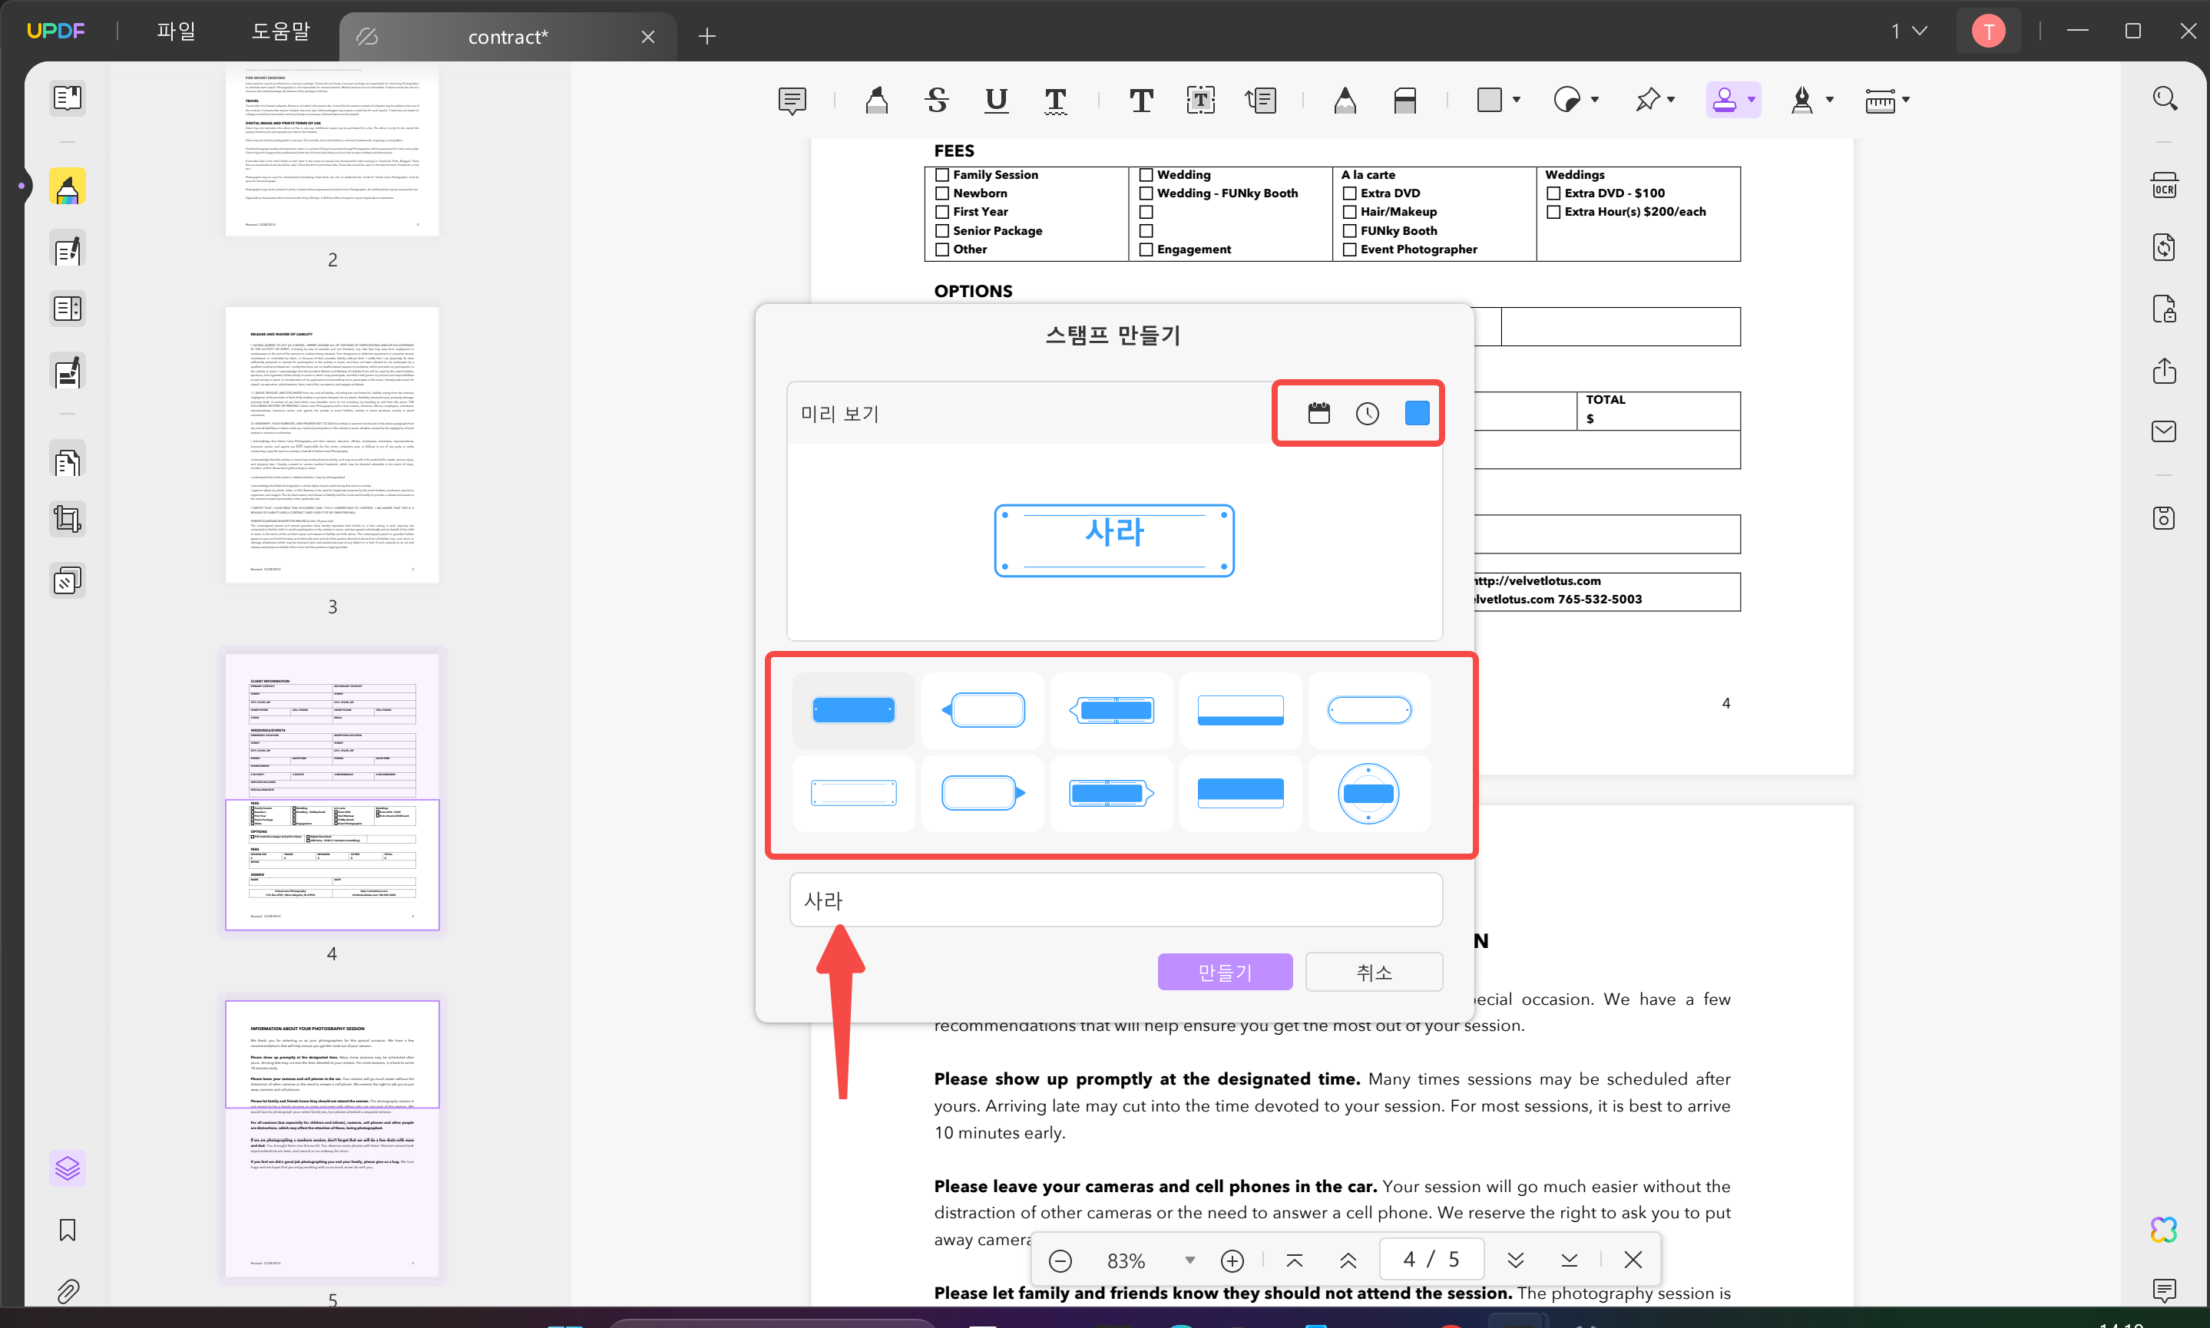Viewport: 2210px width, 1328px height.
Task: Open the zoom percentage dropdown
Action: point(1189,1260)
